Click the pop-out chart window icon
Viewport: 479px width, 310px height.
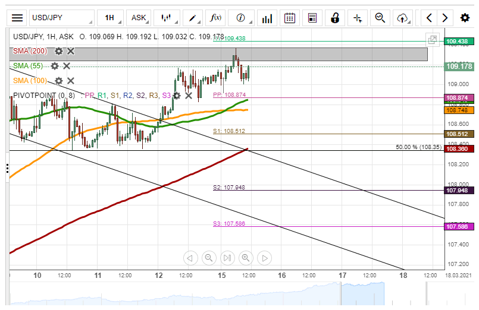(433, 40)
